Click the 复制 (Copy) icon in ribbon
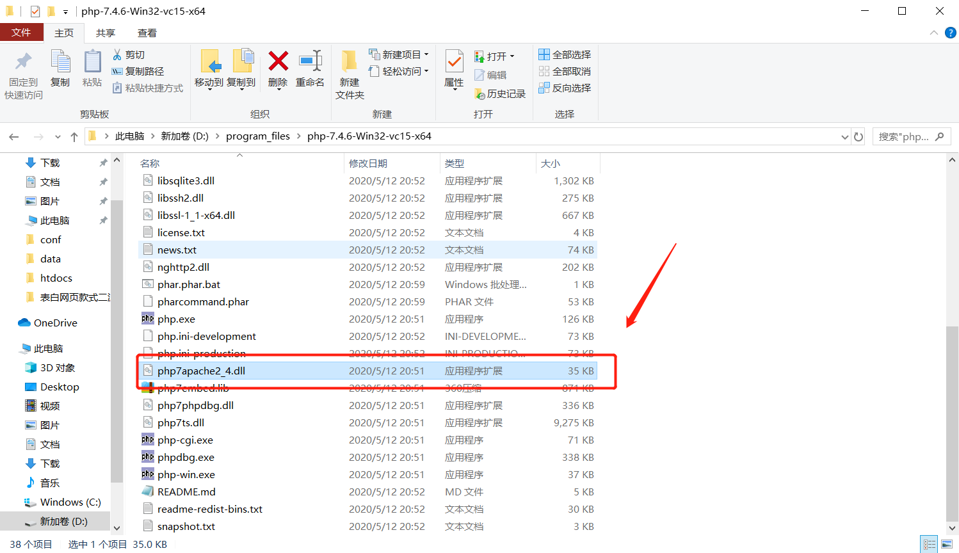The width and height of the screenshot is (959, 553). pos(60,70)
